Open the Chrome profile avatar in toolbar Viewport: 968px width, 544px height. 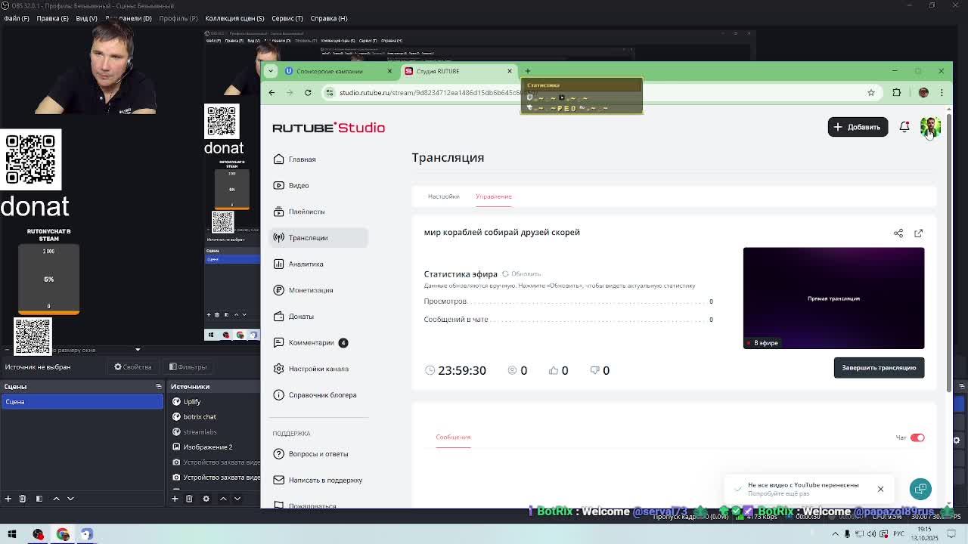[x=923, y=92]
